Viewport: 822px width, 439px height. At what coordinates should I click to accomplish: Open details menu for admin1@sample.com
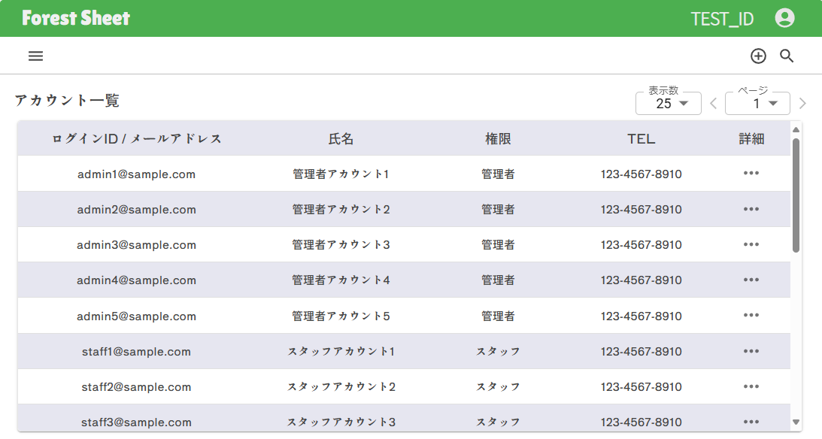click(751, 174)
